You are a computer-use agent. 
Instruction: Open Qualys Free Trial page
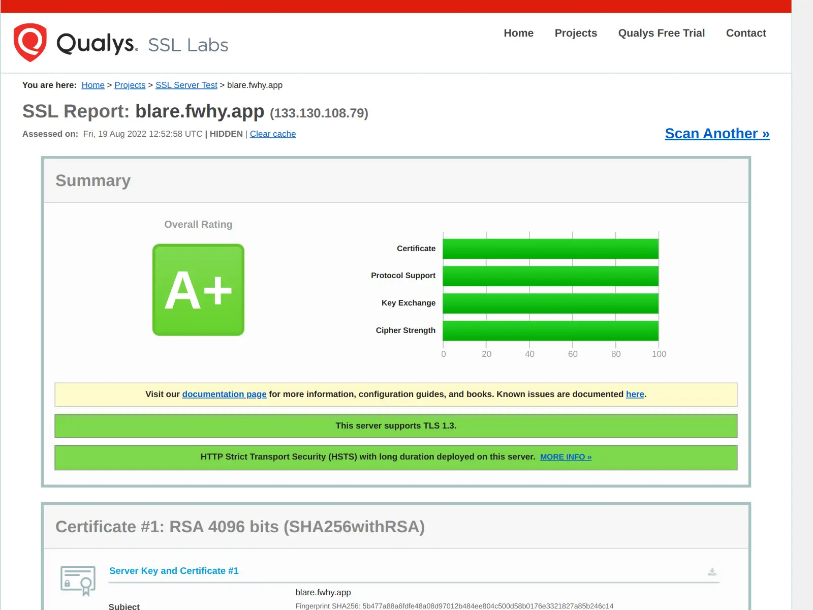pyautogui.click(x=661, y=33)
